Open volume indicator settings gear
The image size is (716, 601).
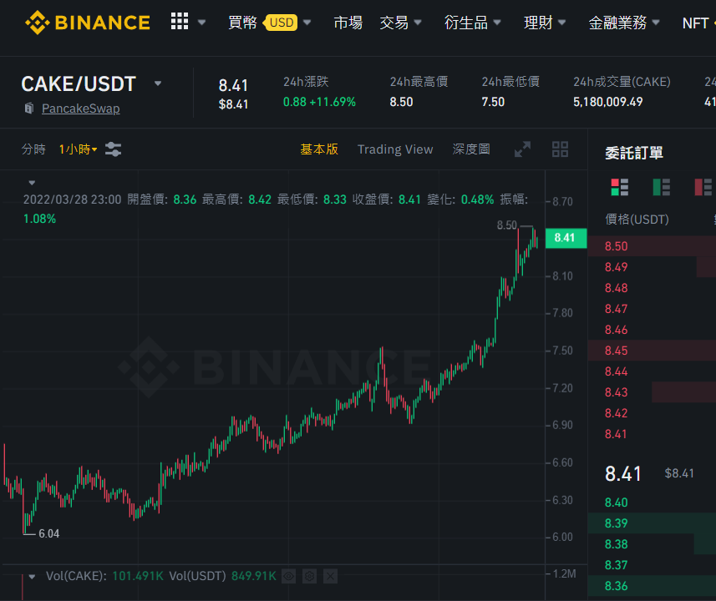(310, 576)
